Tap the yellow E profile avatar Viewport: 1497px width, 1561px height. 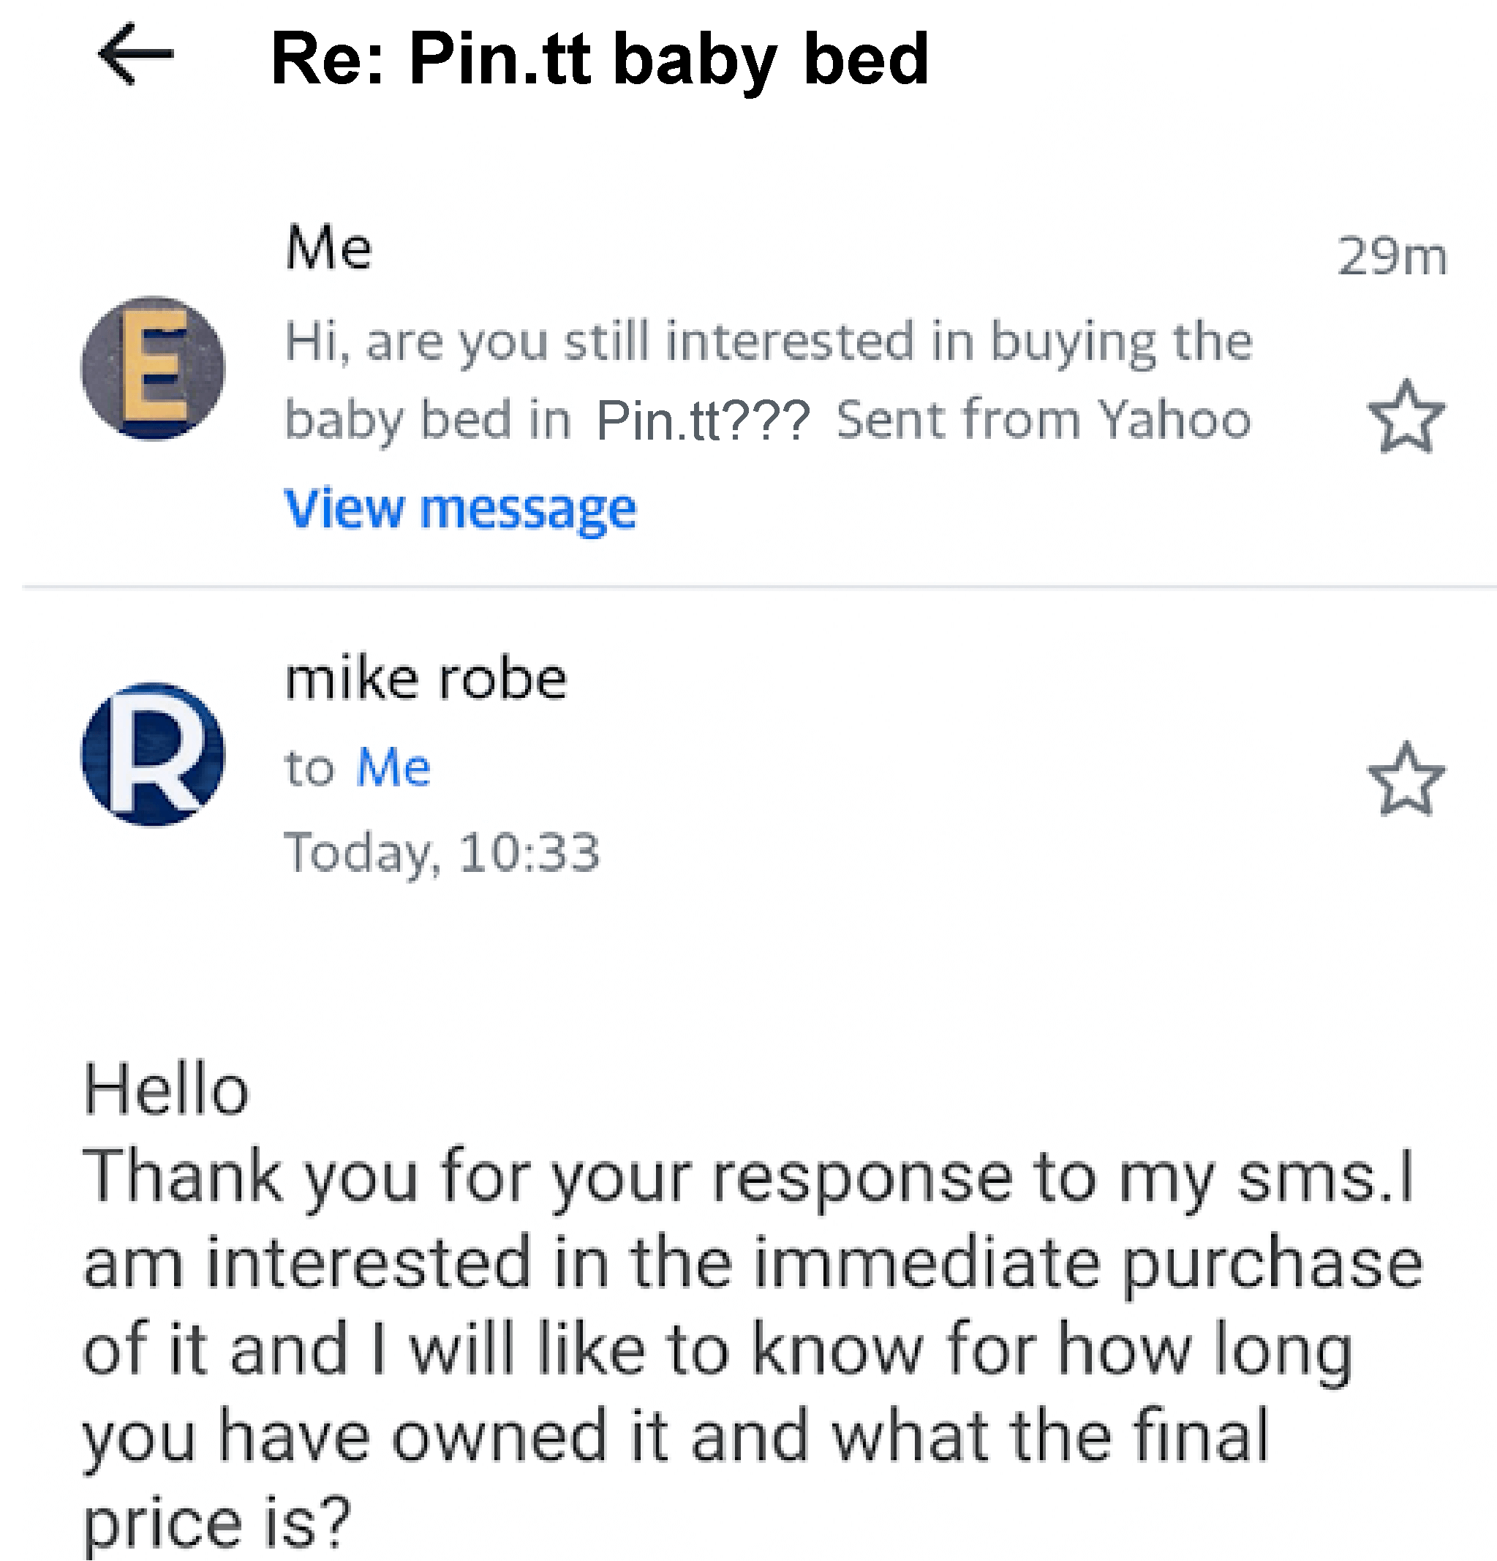154,368
